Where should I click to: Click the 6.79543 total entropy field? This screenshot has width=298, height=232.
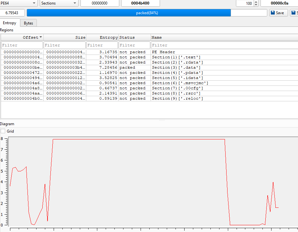12,13
